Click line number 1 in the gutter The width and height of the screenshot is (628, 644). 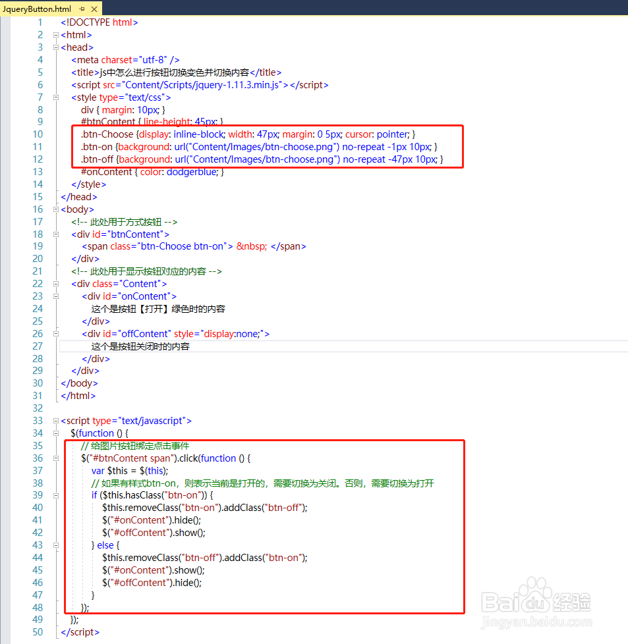(40, 22)
